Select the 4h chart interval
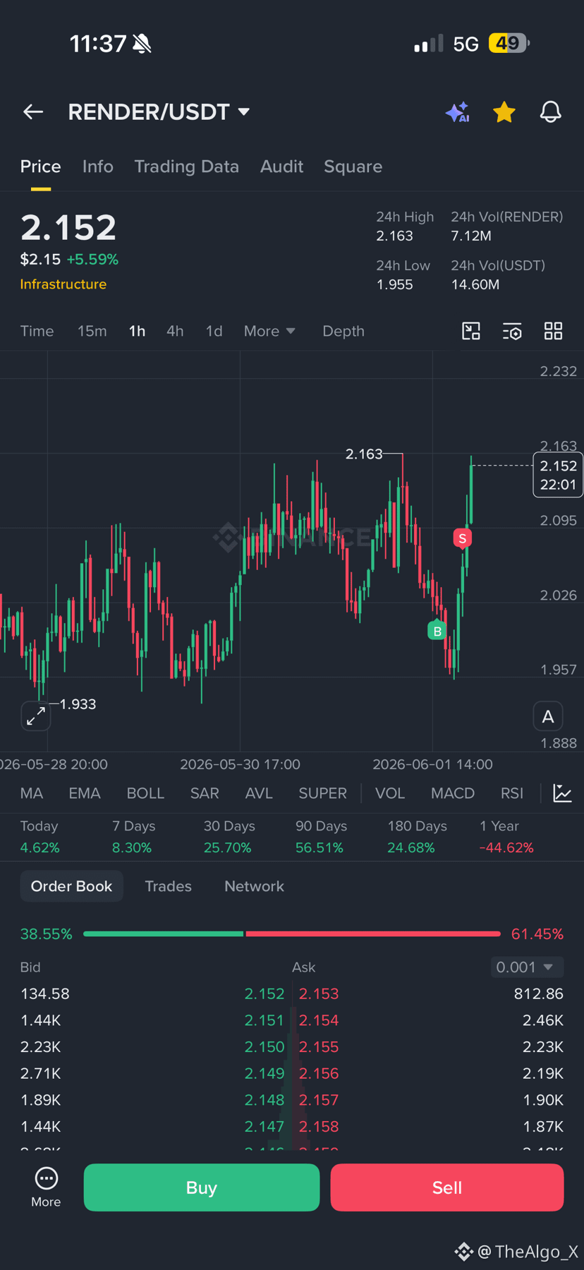Screen dimensions: 584x1270 (175, 331)
